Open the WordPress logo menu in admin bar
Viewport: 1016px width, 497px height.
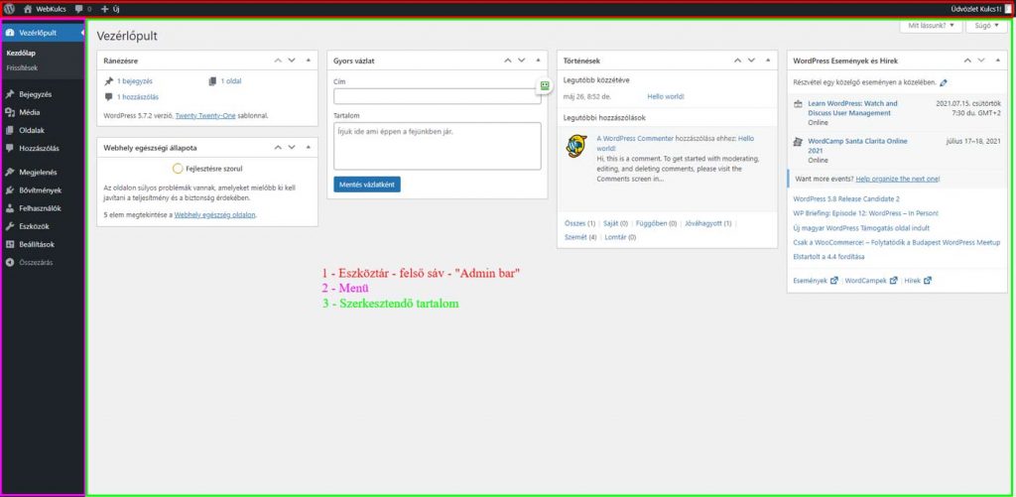9,9
